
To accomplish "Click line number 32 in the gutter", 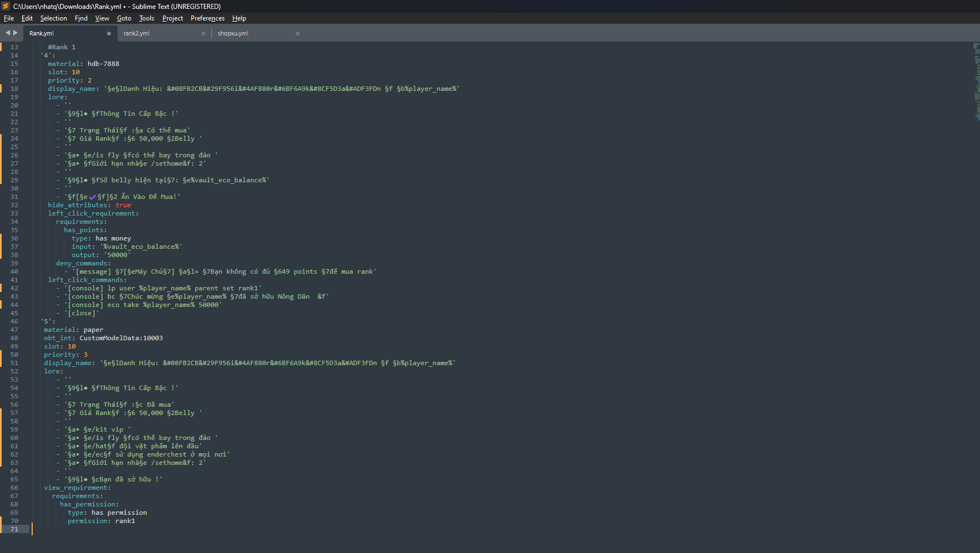I will [x=14, y=205].
